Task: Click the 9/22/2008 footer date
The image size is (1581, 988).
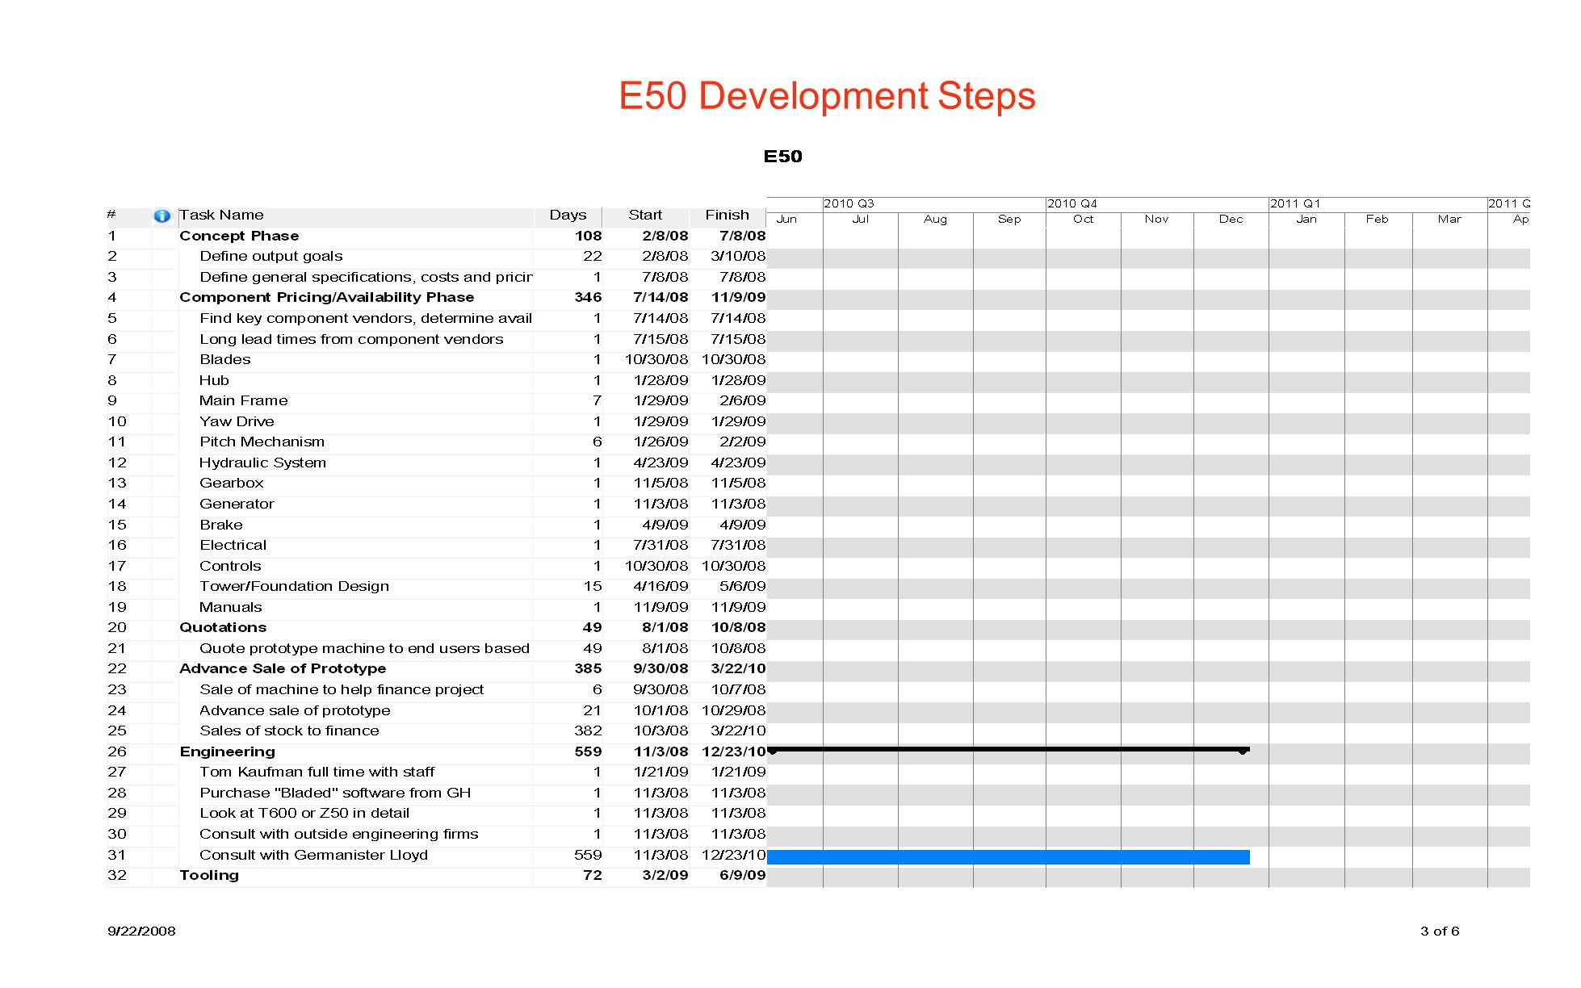Action: coord(141,931)
